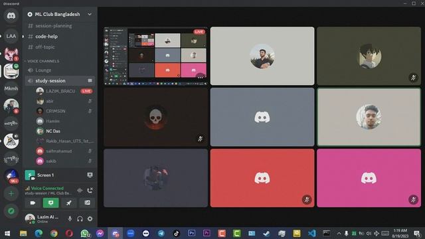The height and width of the screenshot is (239, 425).
Task: Open Discord Direct Messages home icon
Action: pyautogui.click(x=11, y=16)
